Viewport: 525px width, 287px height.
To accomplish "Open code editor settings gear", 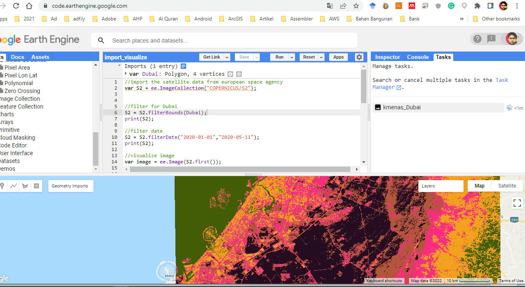I will pyautogui.click(x=359, y=57).
